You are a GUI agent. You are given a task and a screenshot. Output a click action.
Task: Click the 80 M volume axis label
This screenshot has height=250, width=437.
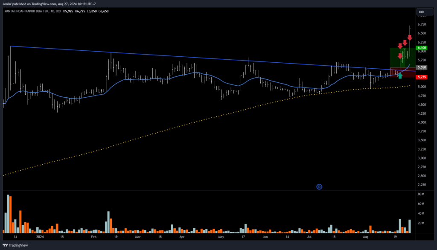pos(422,194)
